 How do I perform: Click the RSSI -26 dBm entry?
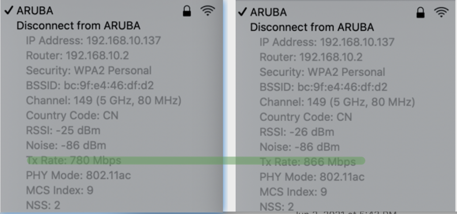point(297,132)
